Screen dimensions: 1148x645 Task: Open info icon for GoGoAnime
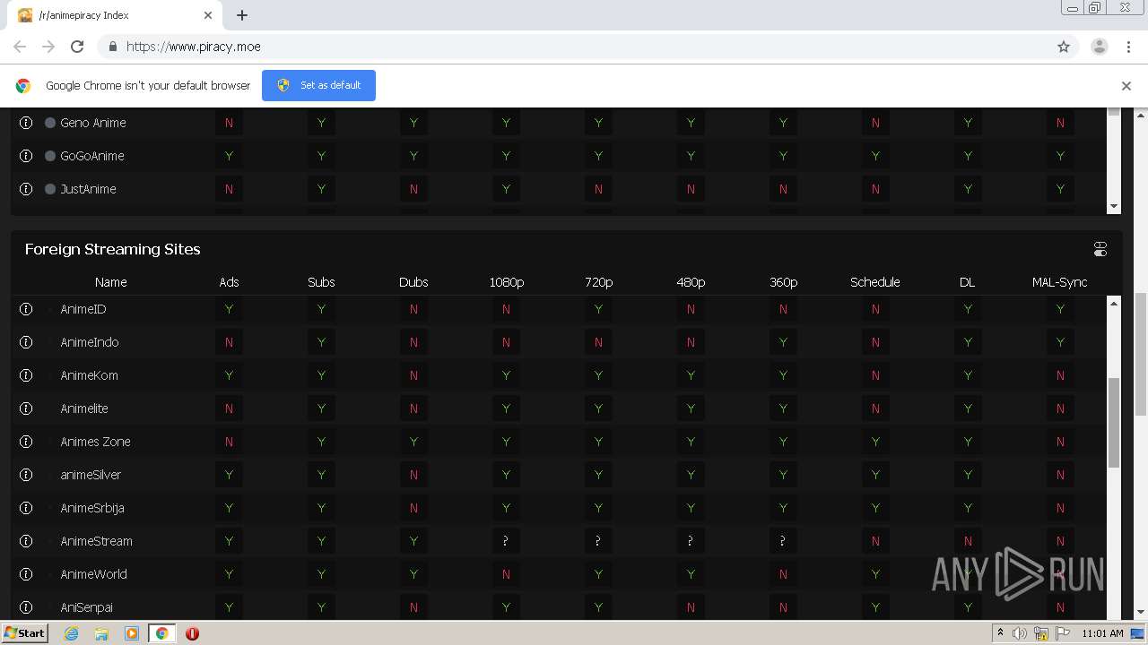[26, 156]
